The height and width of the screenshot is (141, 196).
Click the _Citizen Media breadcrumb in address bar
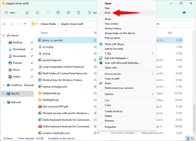tap(48, 24)
